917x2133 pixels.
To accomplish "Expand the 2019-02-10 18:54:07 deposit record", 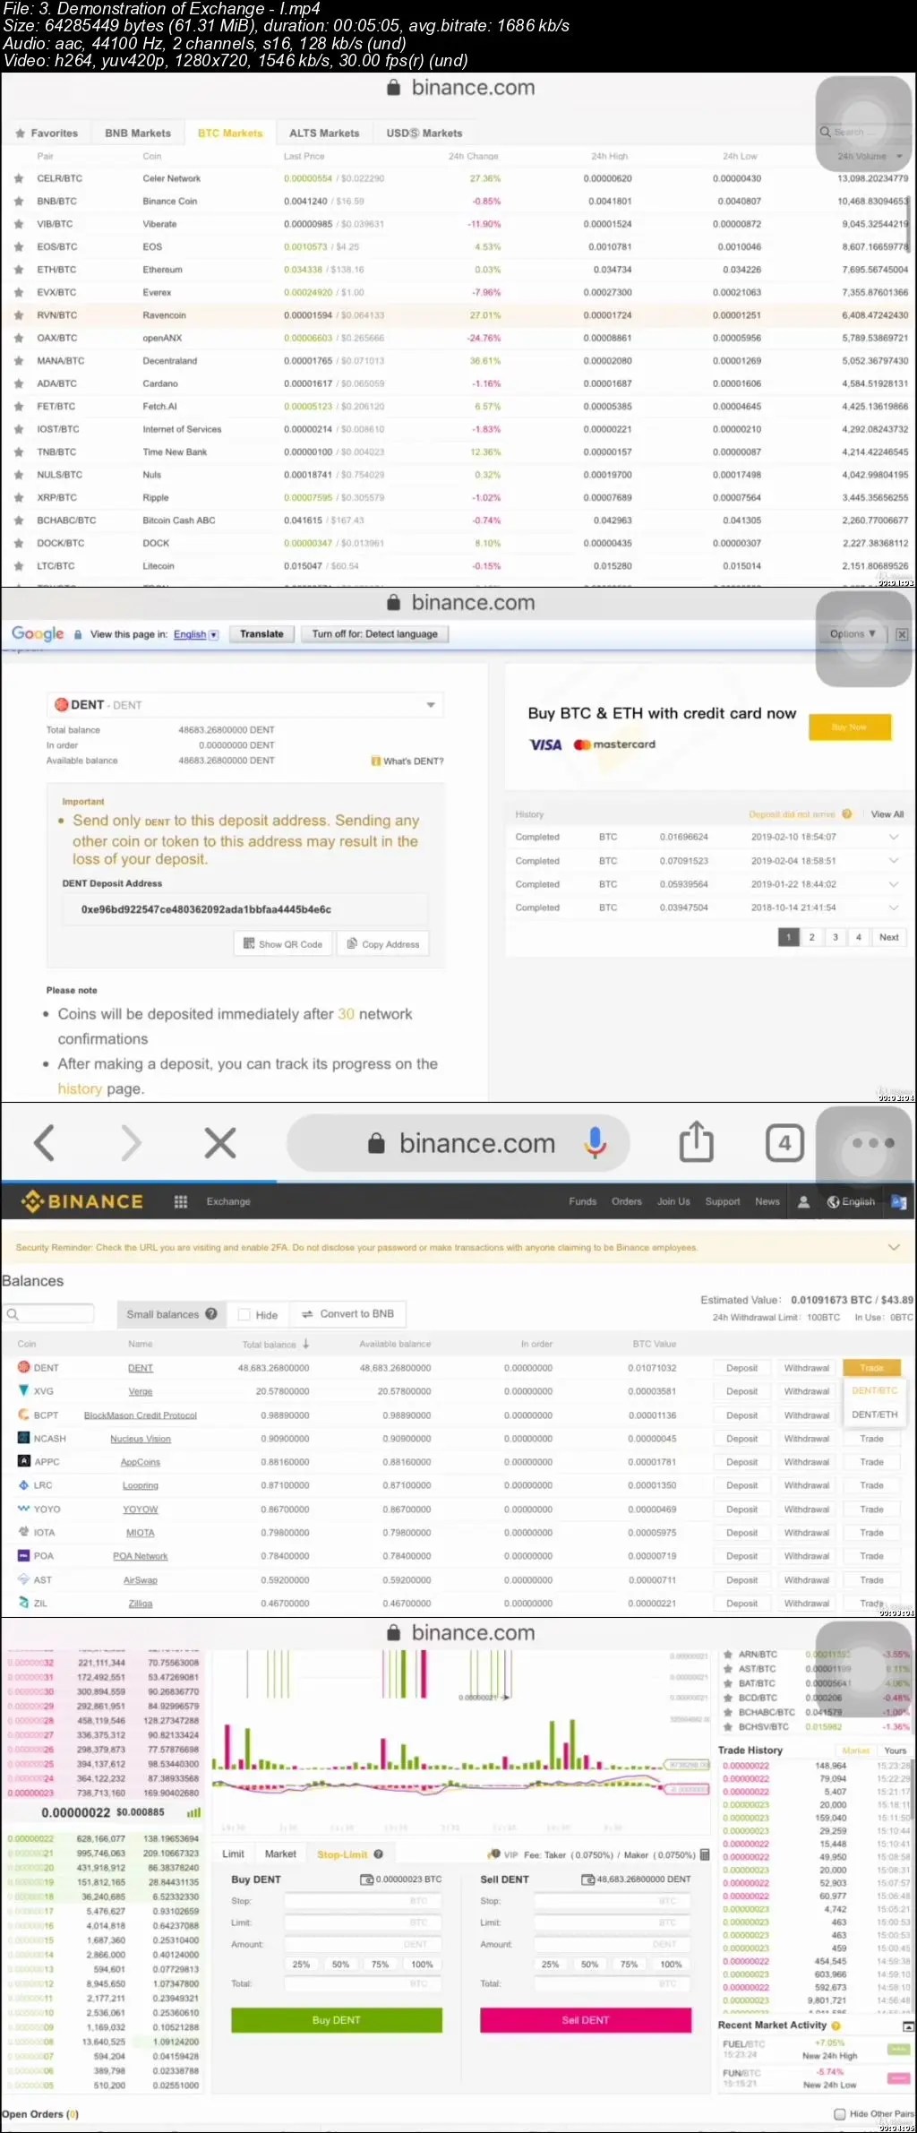I will coord(894,837).
